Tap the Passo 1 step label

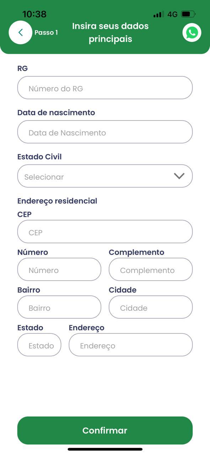pyautogui.click(x=46, y=33)
